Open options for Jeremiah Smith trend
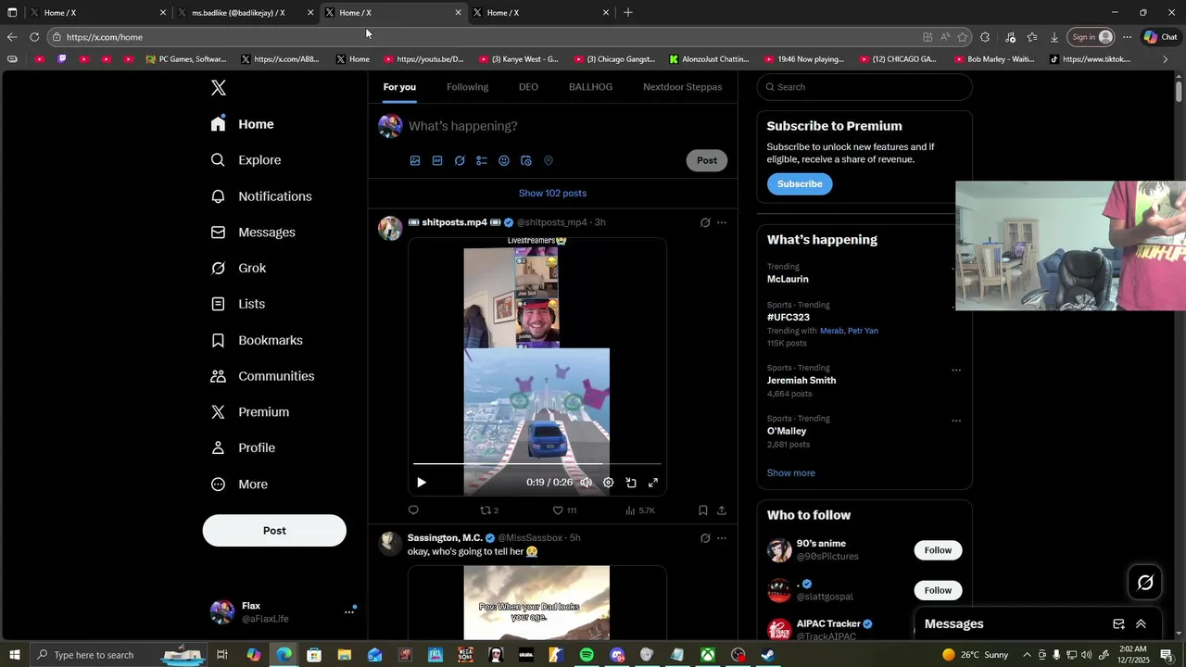This screenshot has height=667, width=1186. click(x=956, y=371)
